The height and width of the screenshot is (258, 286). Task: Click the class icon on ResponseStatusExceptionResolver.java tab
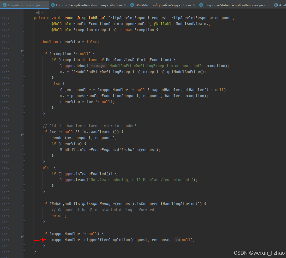(x=201, y=5)
